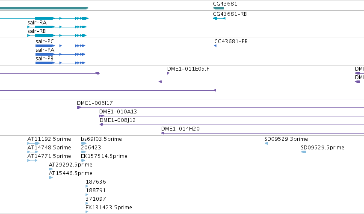Select the AT14771.5prime EST glyph
Image resolution: width=364 pixels, height=214 pixels.
(x=32, y=160)
